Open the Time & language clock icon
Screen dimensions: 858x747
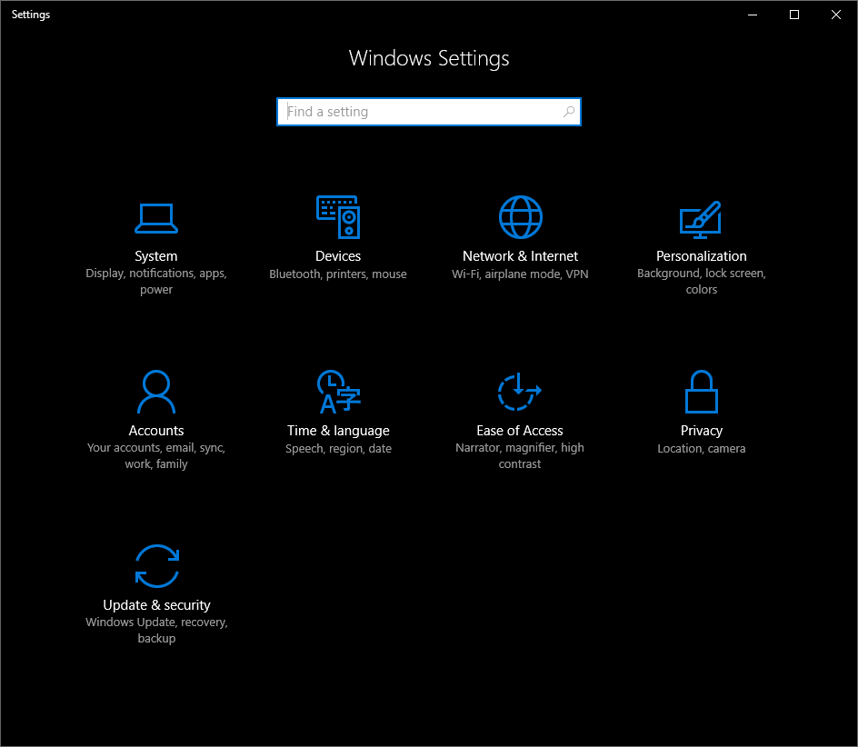[339, 392]
